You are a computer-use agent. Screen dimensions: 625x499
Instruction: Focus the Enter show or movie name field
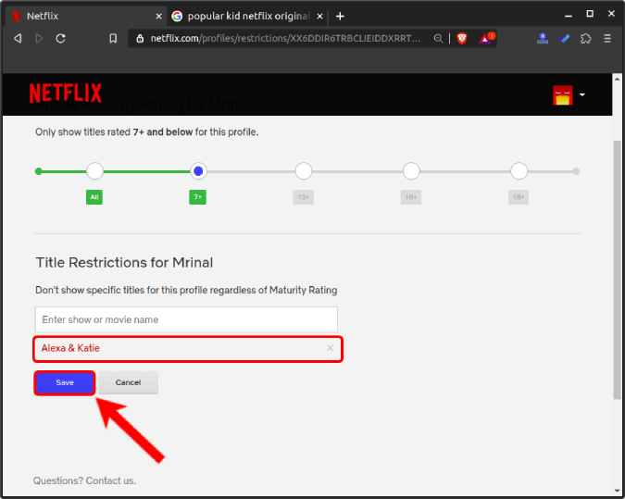[x=186, y=319]
